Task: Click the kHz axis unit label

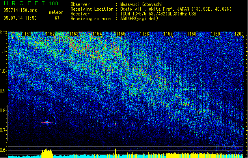Action: coord(4,32)
